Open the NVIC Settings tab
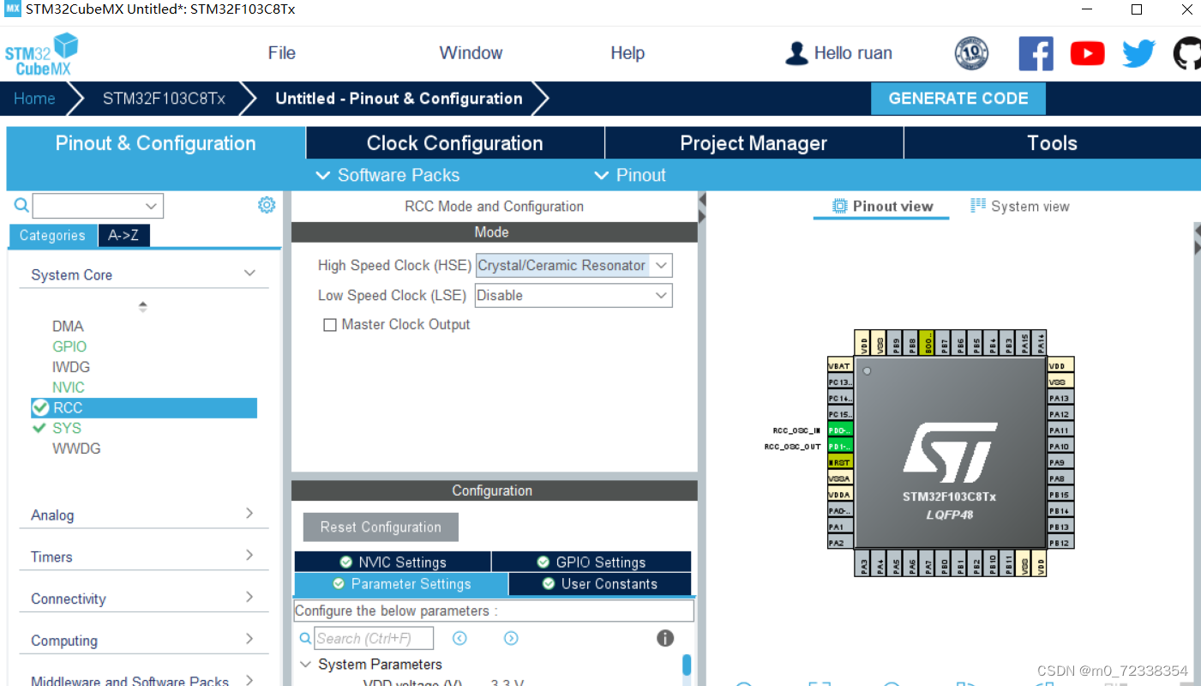 pyautogui.click(x=393, y=563)
